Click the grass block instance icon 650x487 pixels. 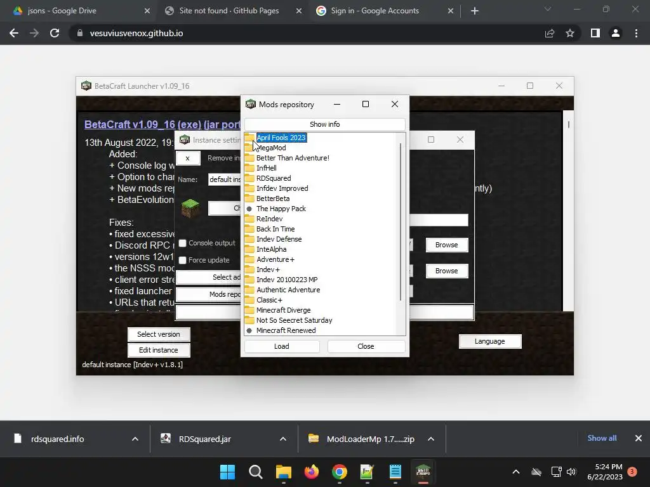coord(190,207)
